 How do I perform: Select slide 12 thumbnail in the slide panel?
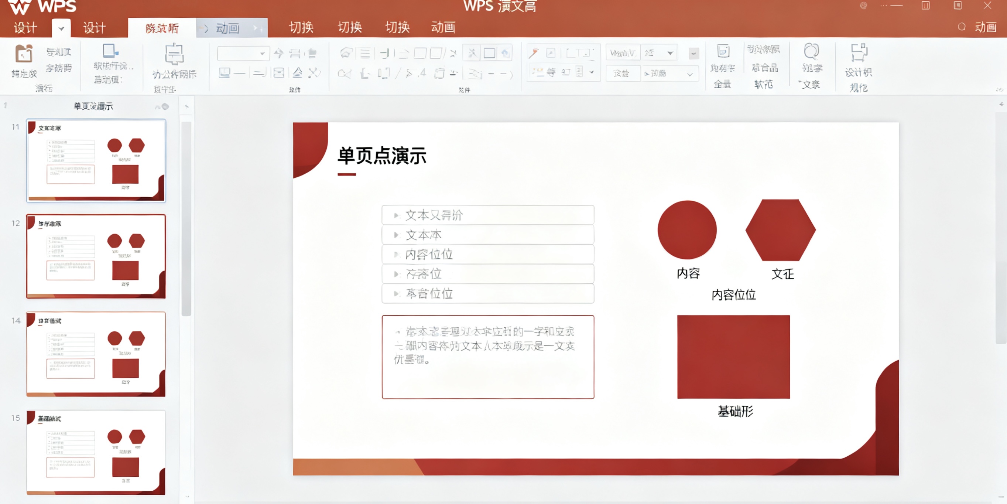[x=96, y=256]
